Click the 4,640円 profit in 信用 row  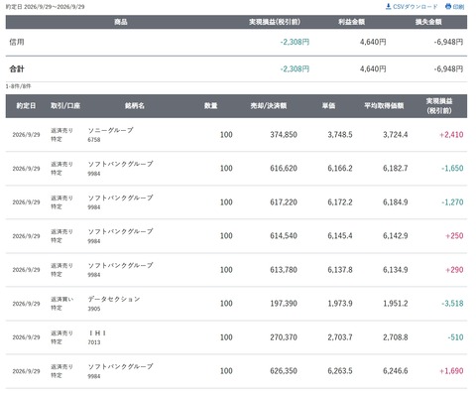pos(373,42)
